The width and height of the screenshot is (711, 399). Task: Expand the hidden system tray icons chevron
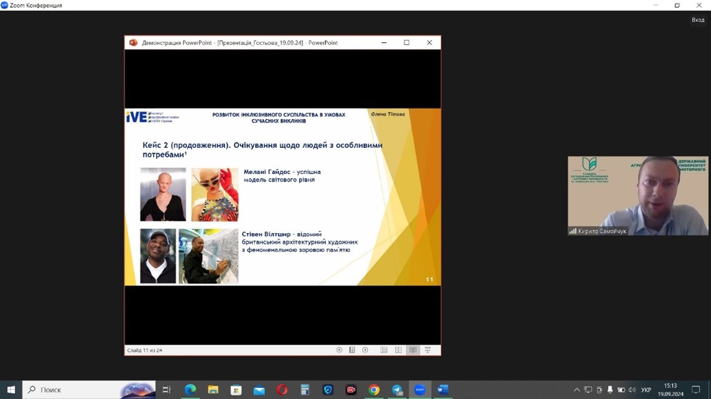click(577, 390)
